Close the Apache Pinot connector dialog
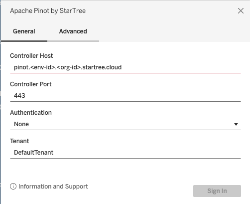Image resolution: width=250 pixels, height=204 pixels. click(x=241, y=11)
